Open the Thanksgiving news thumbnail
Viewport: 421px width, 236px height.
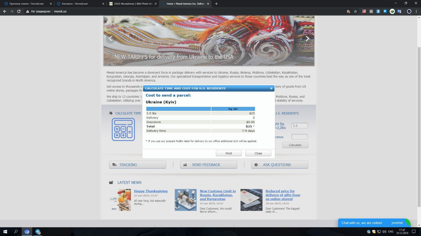120,200
